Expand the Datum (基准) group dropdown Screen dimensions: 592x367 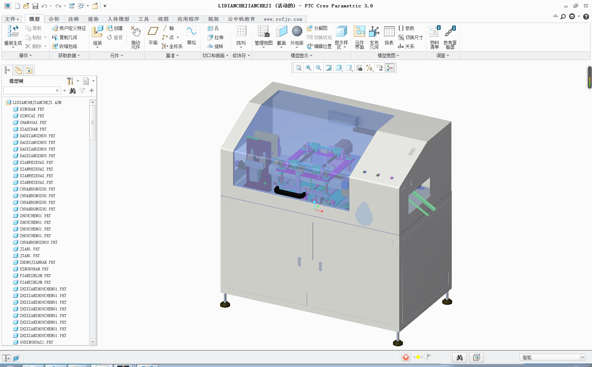172,55
